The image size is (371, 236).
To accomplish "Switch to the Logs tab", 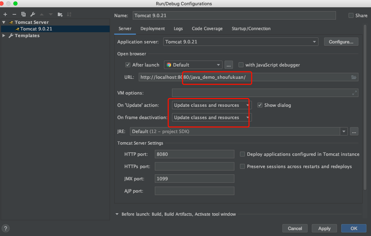I will [178, 29].
